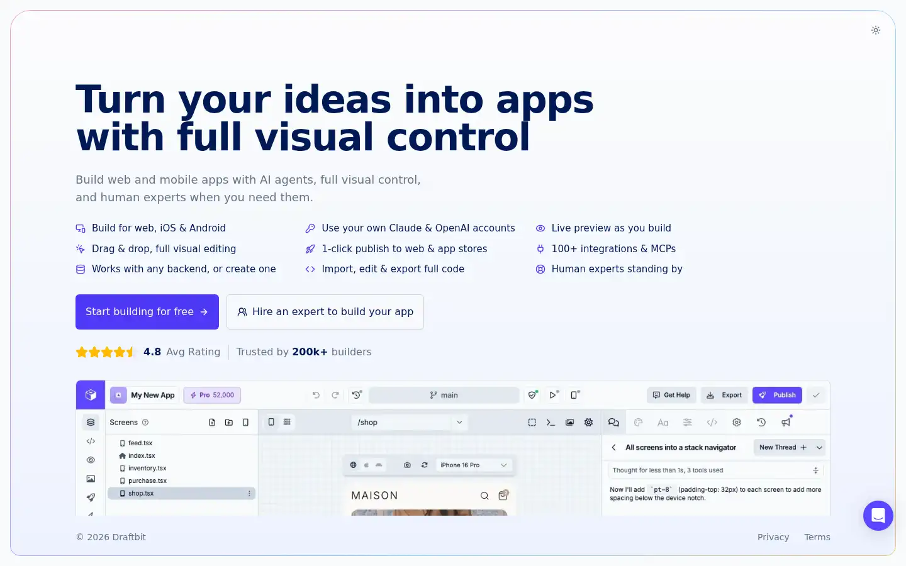Open the version history clock icon

point(357,395)
